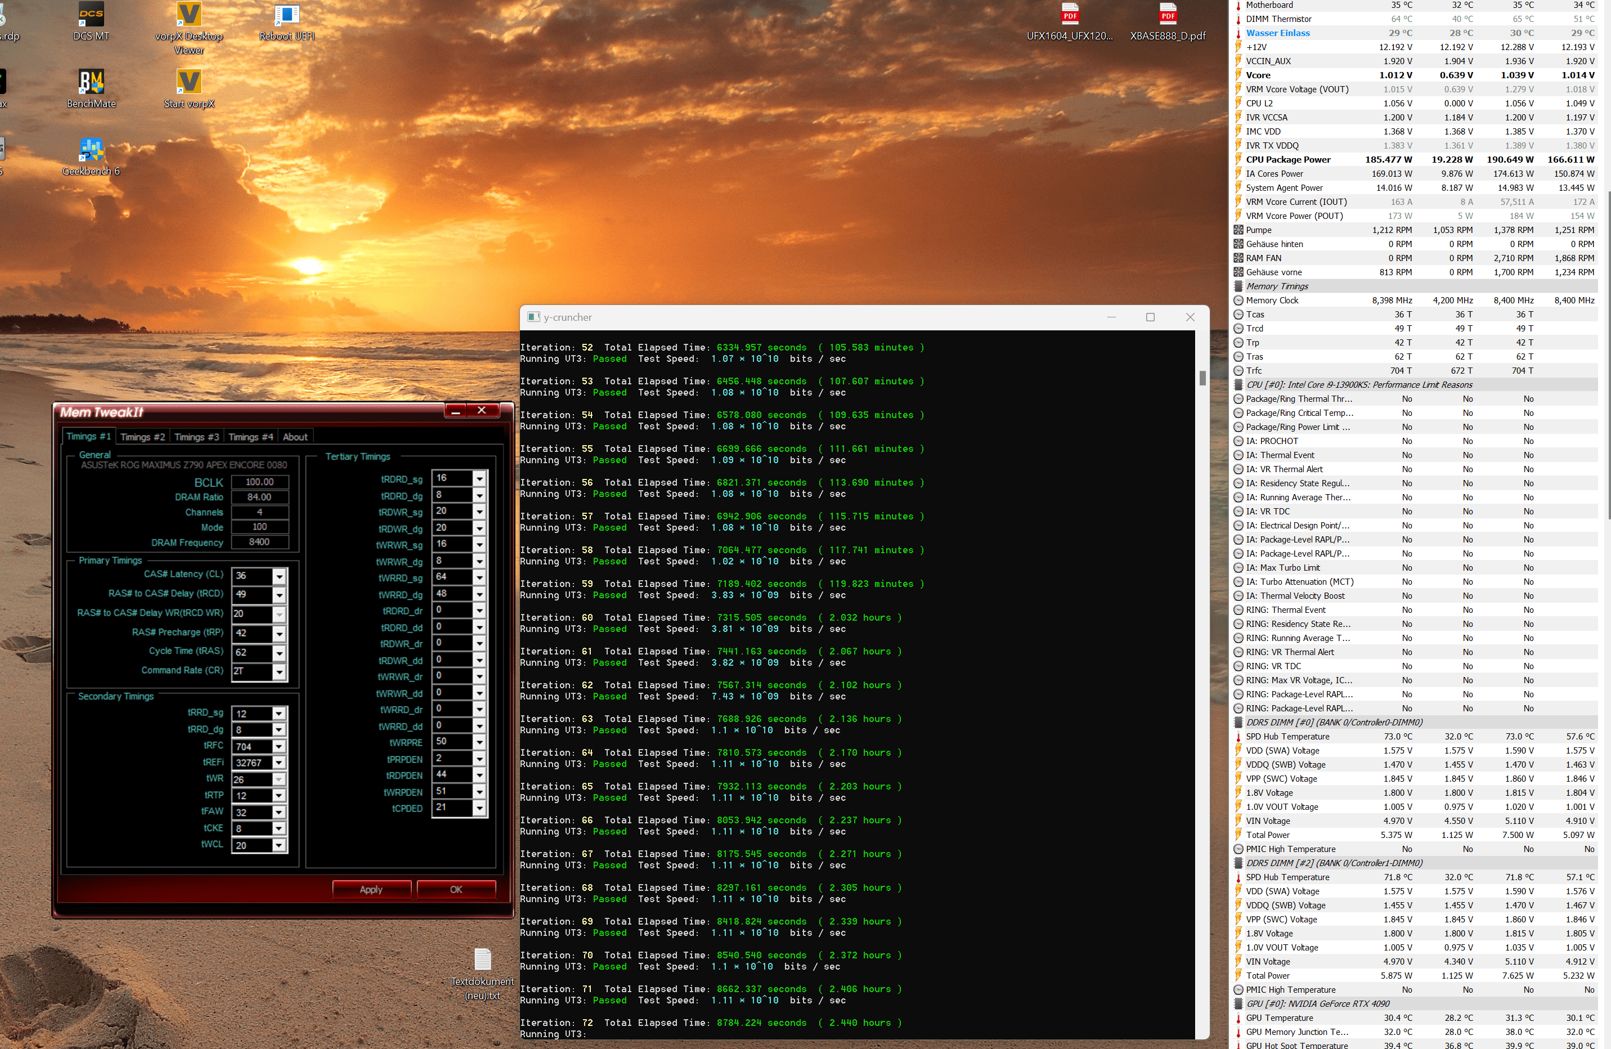The width and height of the screenshot is (1611, 1049).
Task: Open tREFi dropdown arrow
Action: coord(279,763)
